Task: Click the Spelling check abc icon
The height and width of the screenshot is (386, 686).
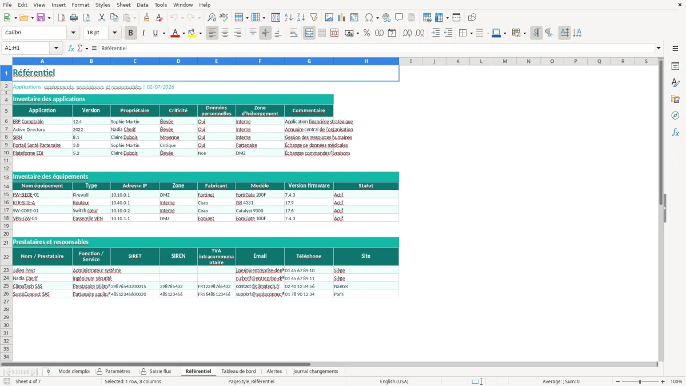Action: (x=224, y=18)
